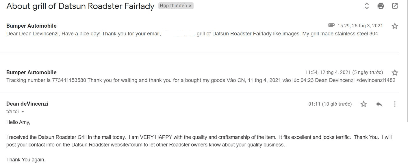This screenshot has width=408, height=166.
Task: Click sender name Dean deVincenzi
Action: coord(27,104)
